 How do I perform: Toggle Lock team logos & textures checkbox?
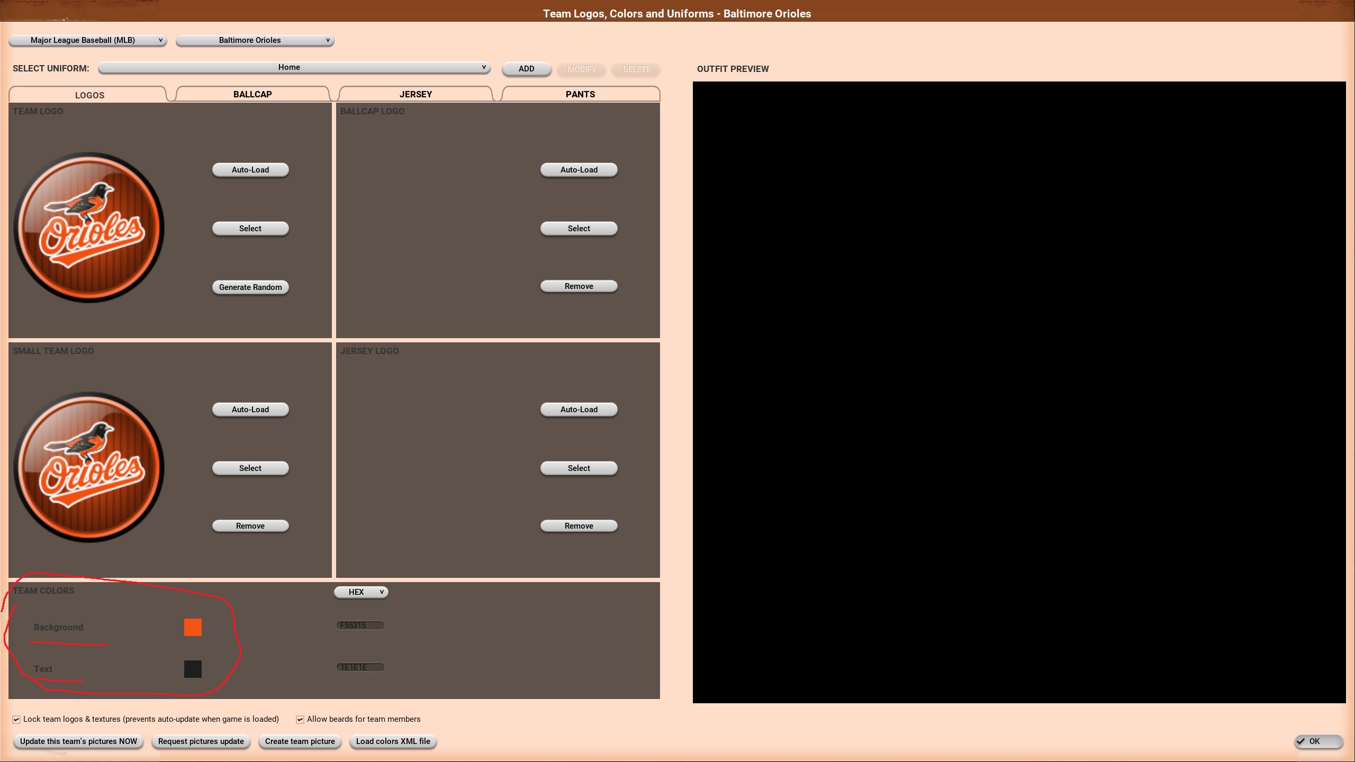coord(16,719)
